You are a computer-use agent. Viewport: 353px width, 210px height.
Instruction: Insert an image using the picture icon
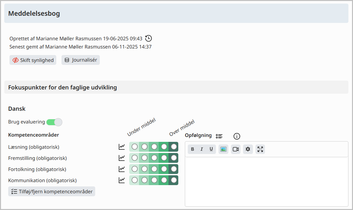coord(223,149)
